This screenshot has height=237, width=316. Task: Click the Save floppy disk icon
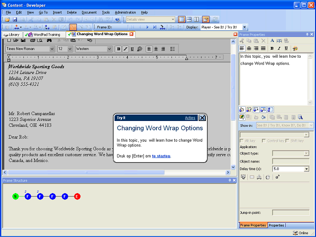(15, 20)
